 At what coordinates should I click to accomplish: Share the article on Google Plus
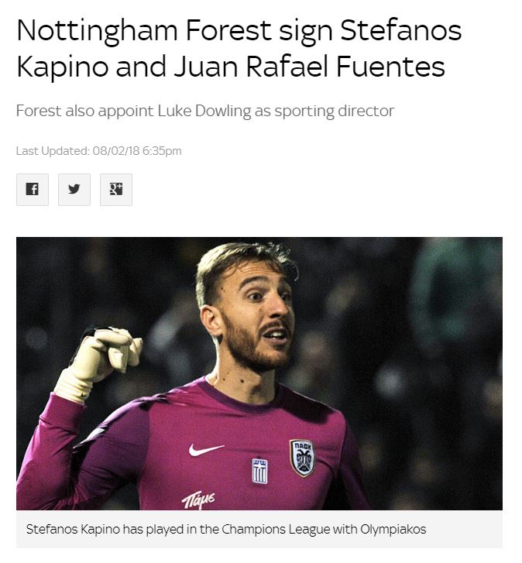point(116,190)
